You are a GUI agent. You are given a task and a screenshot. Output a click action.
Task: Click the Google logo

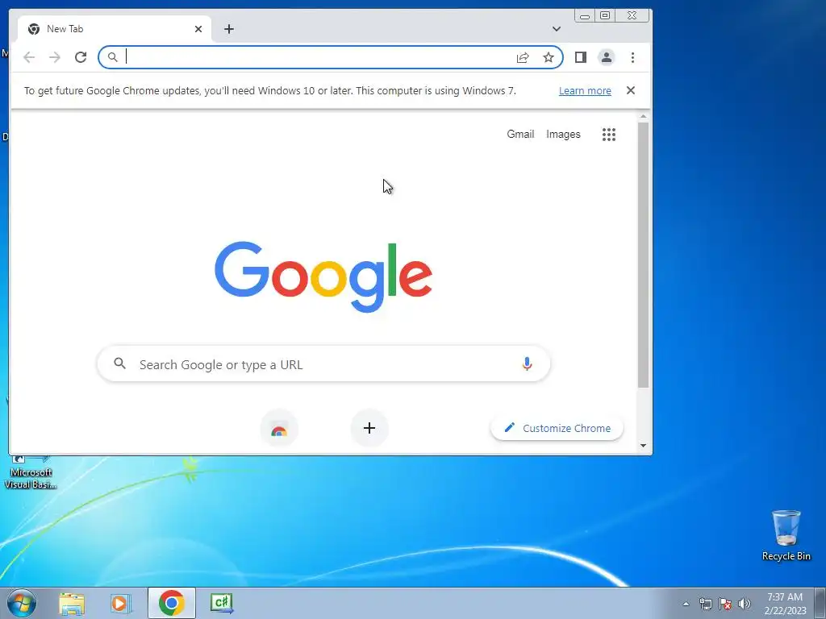pos(323,276)
